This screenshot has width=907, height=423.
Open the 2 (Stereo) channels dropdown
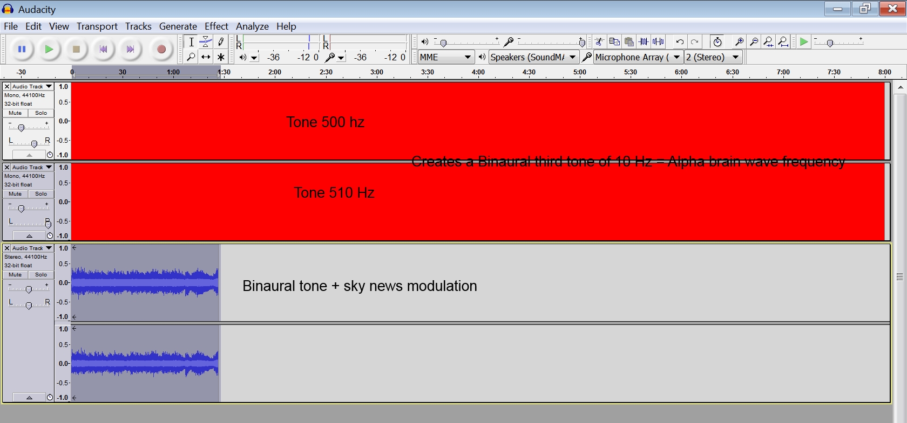click(713, 57)
